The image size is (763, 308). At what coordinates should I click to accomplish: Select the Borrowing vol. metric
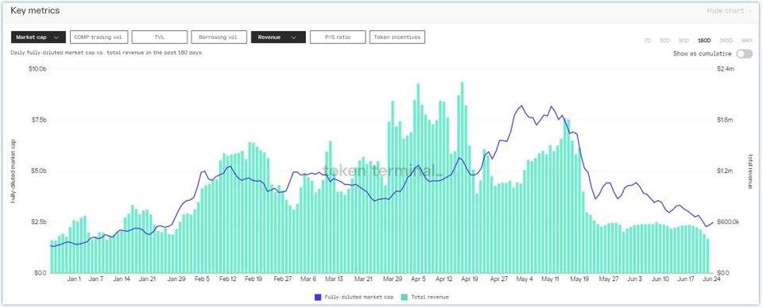(219, 37)
